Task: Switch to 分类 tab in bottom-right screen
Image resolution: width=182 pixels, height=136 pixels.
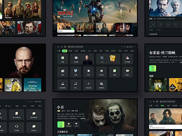Action: [156, 106]
